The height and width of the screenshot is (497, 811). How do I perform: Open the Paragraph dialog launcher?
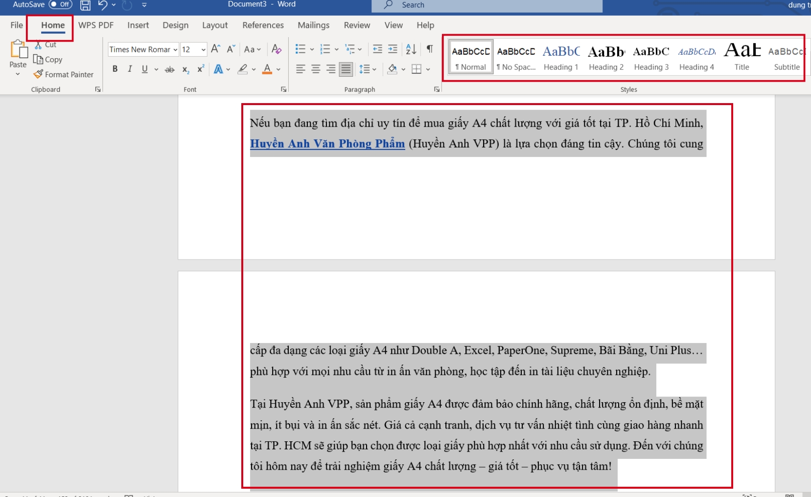[x=437, y=89]
